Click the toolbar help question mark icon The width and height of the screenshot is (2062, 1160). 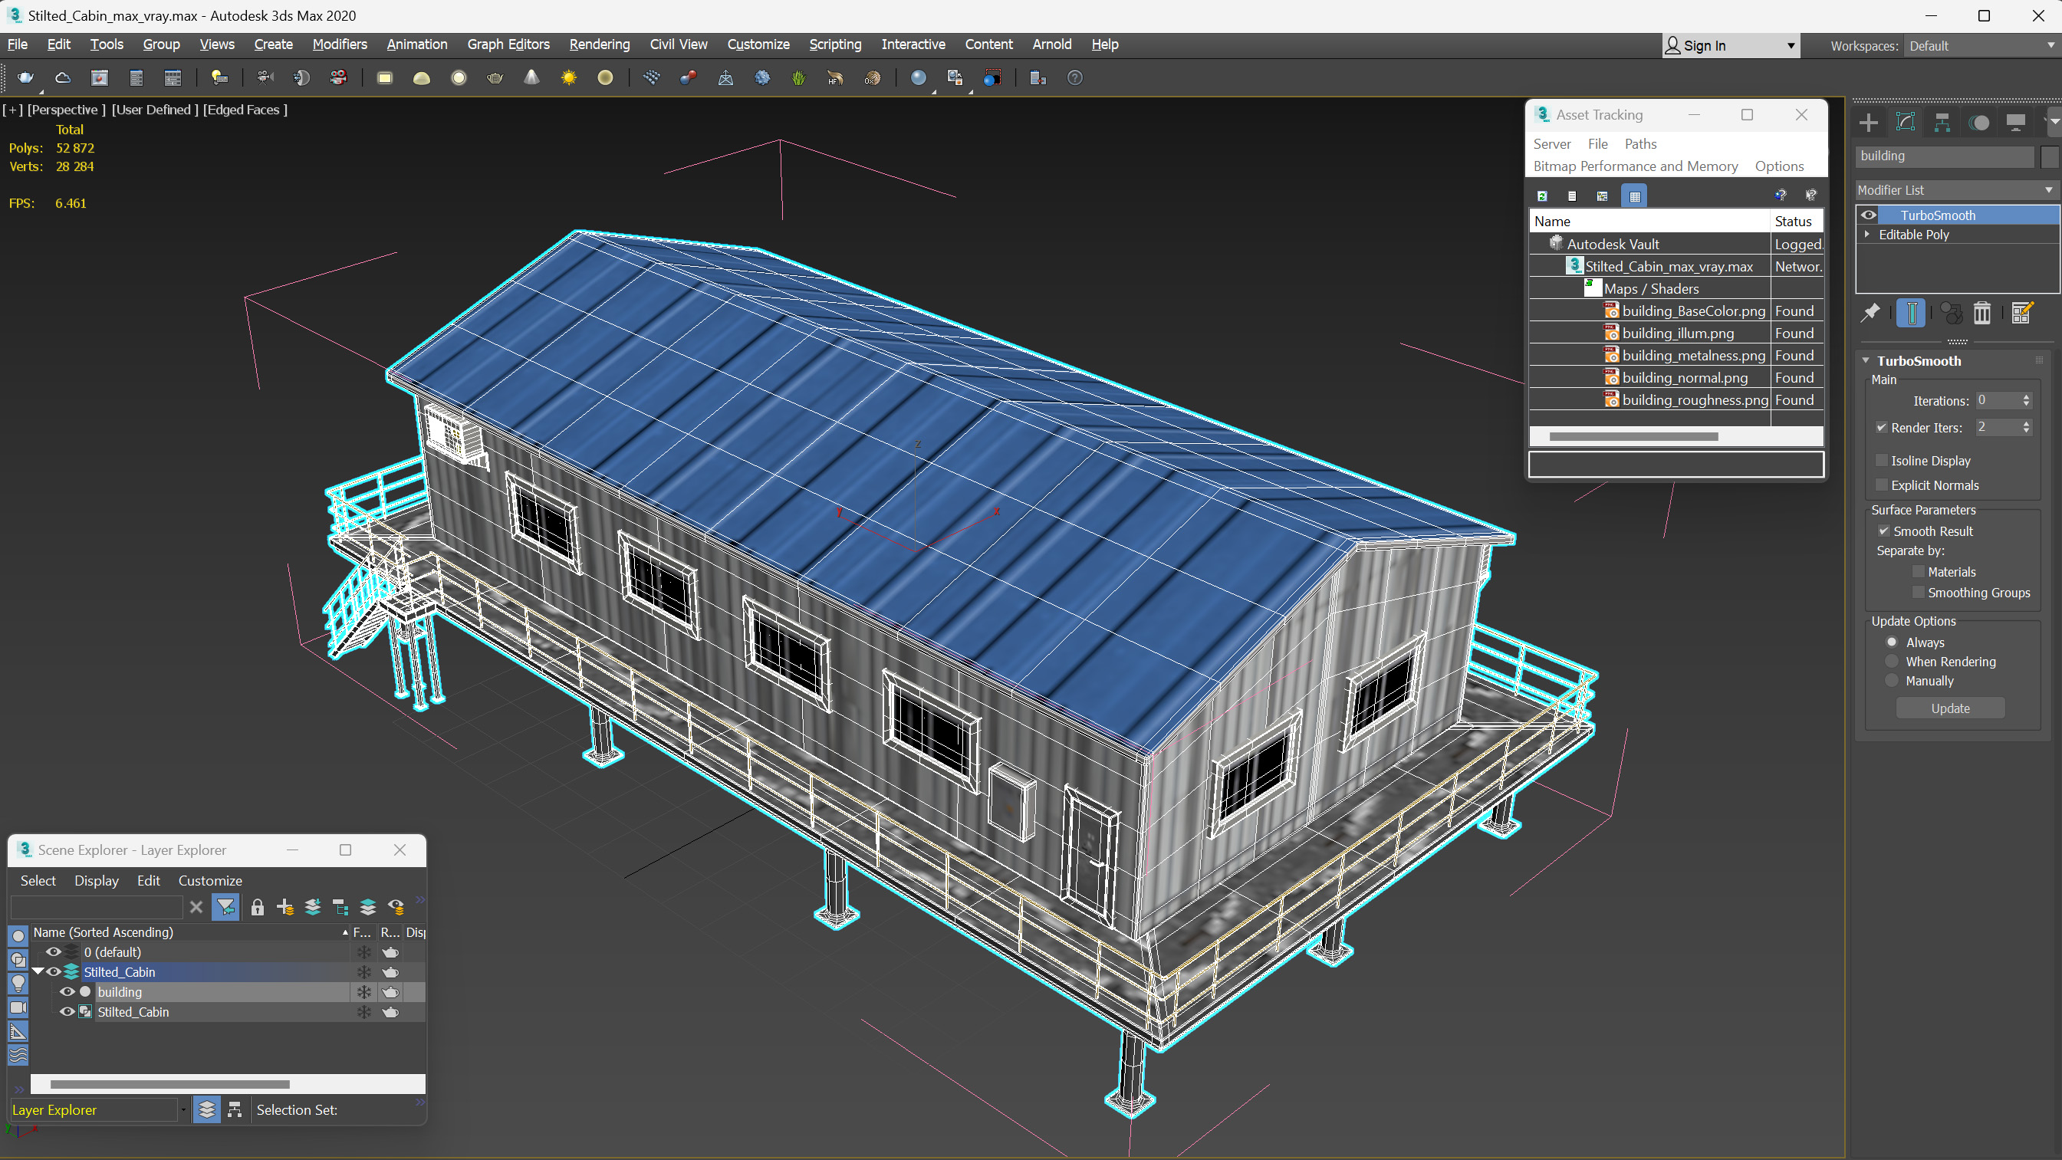pyautogui.click(x=1075, y=77)
